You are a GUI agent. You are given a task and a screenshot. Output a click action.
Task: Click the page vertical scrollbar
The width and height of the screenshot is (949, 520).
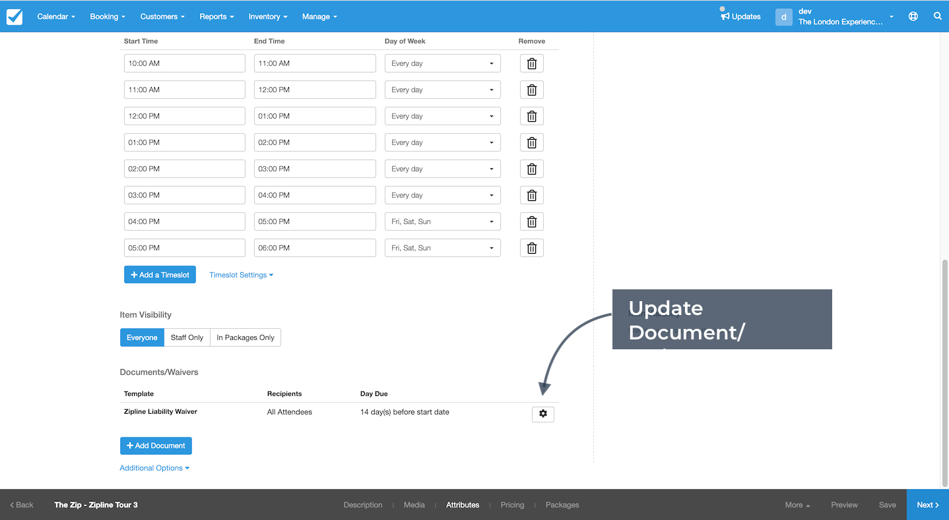point(944,372)
